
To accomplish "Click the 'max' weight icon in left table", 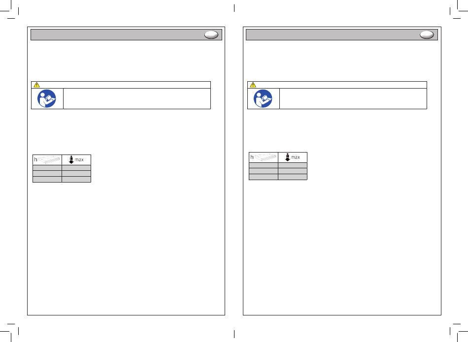I will (76, 160).
